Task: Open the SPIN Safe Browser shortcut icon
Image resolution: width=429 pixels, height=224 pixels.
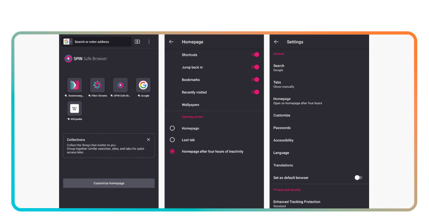Action: tap(120, 85)
